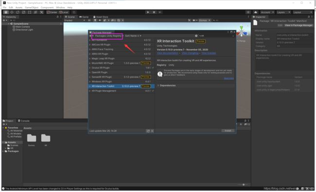Screen dimensions: 316x192
Task: Open the Assets menu
Action: [x=19, y=7]
